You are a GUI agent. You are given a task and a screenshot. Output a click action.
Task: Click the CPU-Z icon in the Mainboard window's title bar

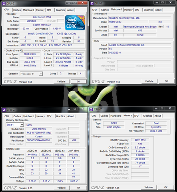click(x=92, y=3)
